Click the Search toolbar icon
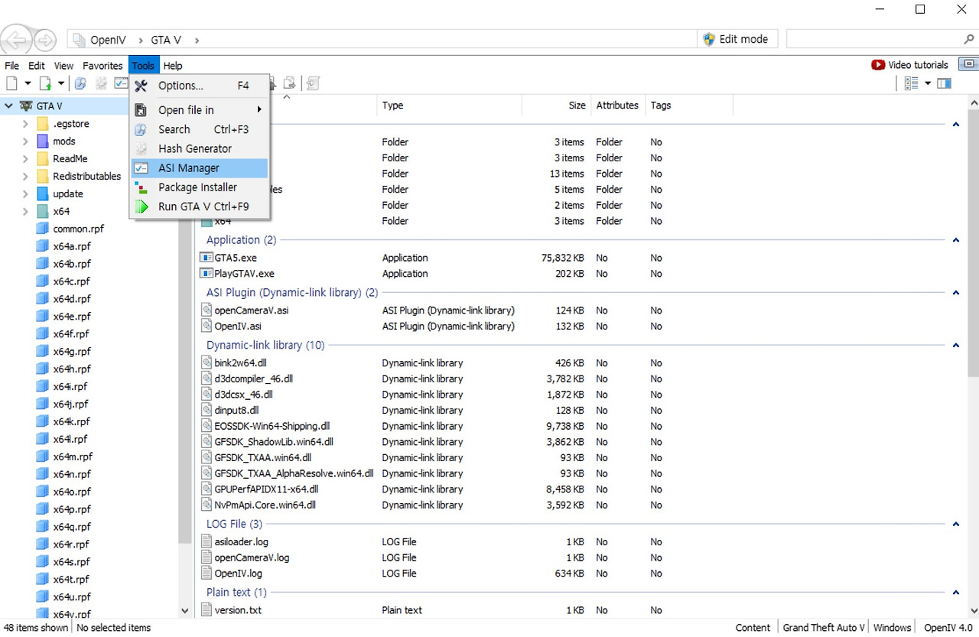Image resolution: width=979 pixels, height=637 pixels. (80, 83)
